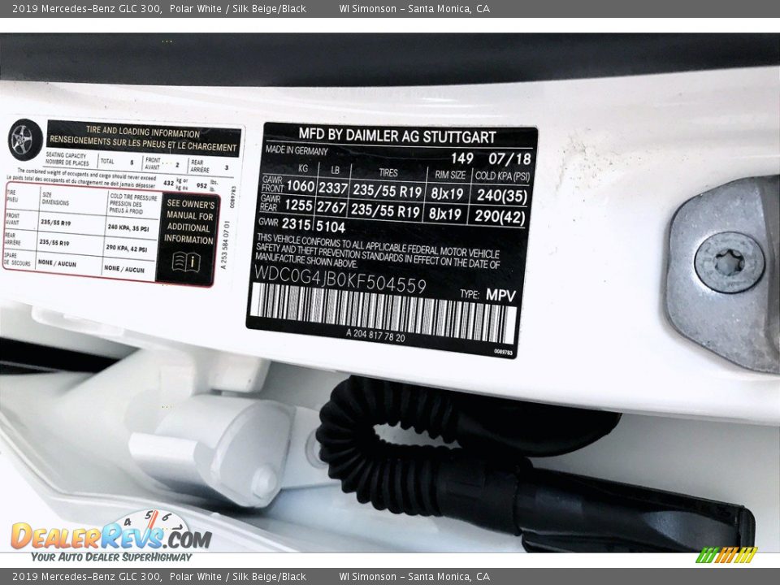
Task: Click the number 149 on black label
Action: coord(462,158)
